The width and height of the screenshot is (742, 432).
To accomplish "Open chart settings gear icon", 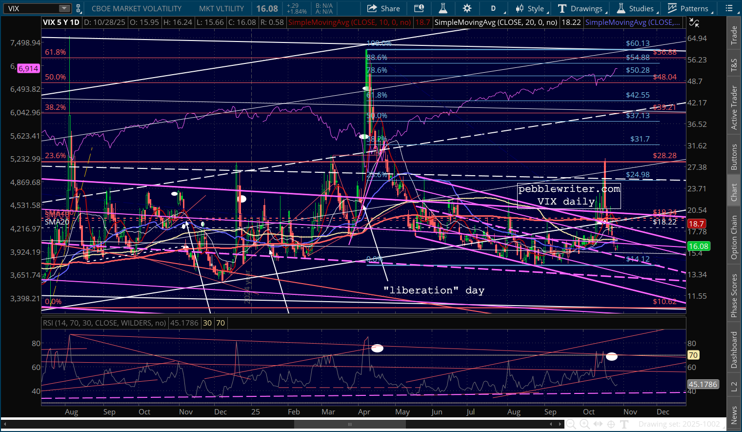I will (x=467, y=8).
